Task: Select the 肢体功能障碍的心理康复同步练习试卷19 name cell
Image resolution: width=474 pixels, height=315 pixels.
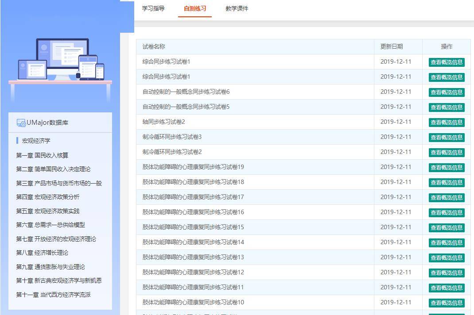Action: point(255,167)
